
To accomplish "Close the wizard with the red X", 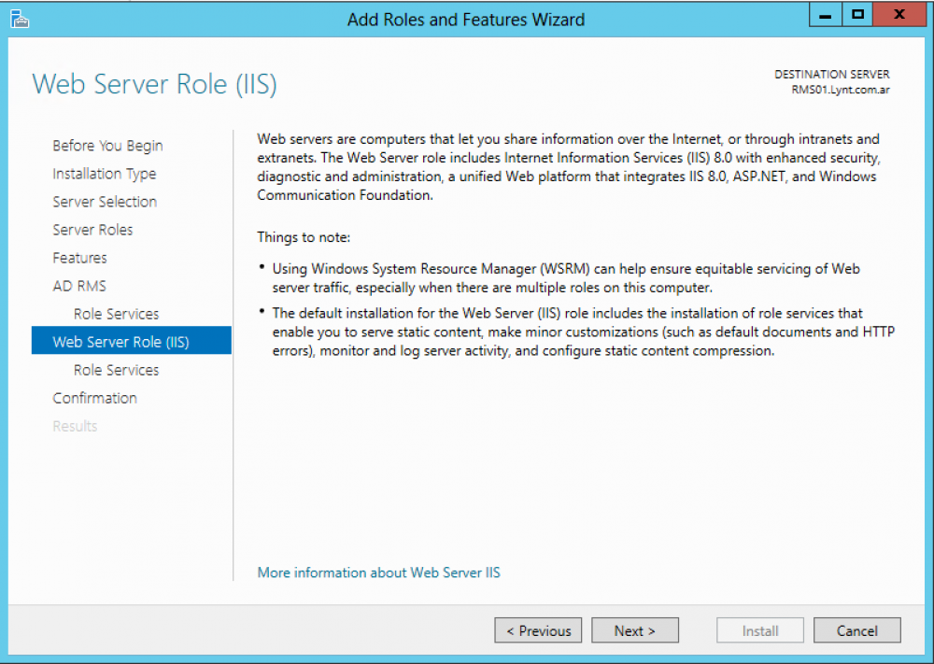I will (899, 15).
